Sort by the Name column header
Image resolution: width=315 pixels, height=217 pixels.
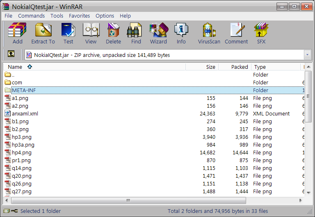coord(94,67)
